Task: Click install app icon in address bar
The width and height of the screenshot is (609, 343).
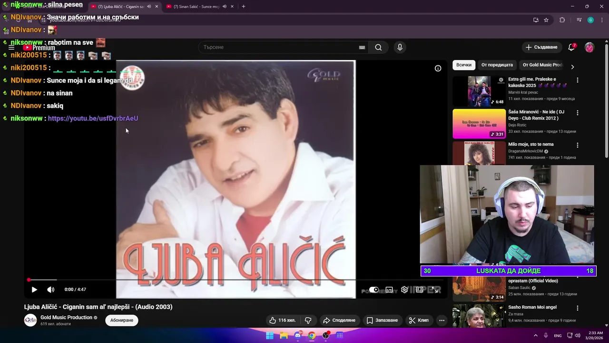Action: pos(536,20)
